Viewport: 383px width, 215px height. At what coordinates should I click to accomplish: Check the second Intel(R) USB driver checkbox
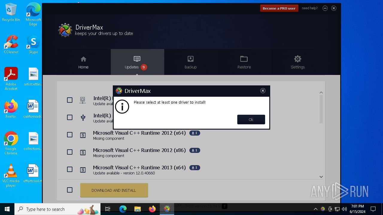[70, 117]
